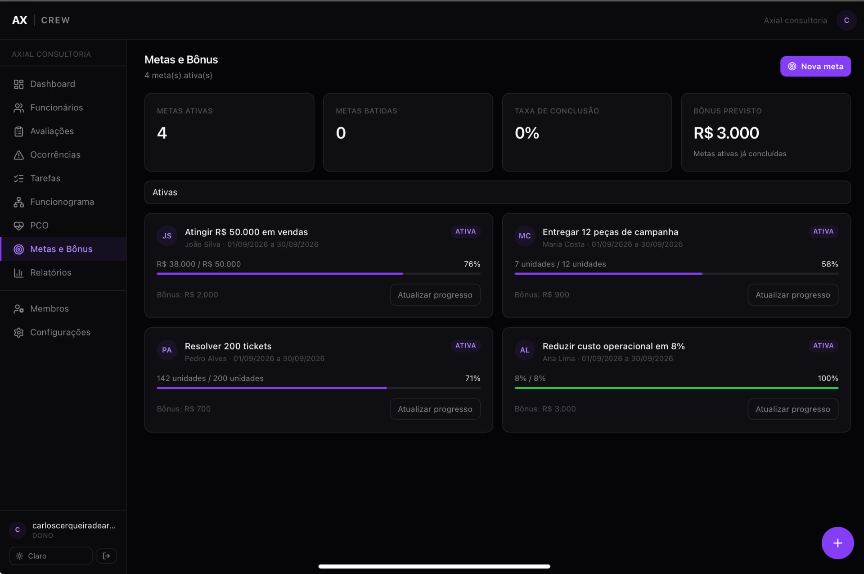Open the Relatórios menu item
The width and height of the screenshot is (864, 574).
[x=63, y=273]
